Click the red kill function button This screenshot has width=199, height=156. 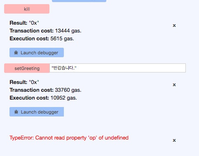click(27, 9)
